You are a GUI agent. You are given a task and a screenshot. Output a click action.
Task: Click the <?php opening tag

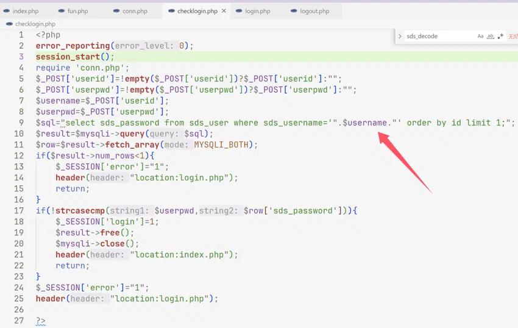48,35
